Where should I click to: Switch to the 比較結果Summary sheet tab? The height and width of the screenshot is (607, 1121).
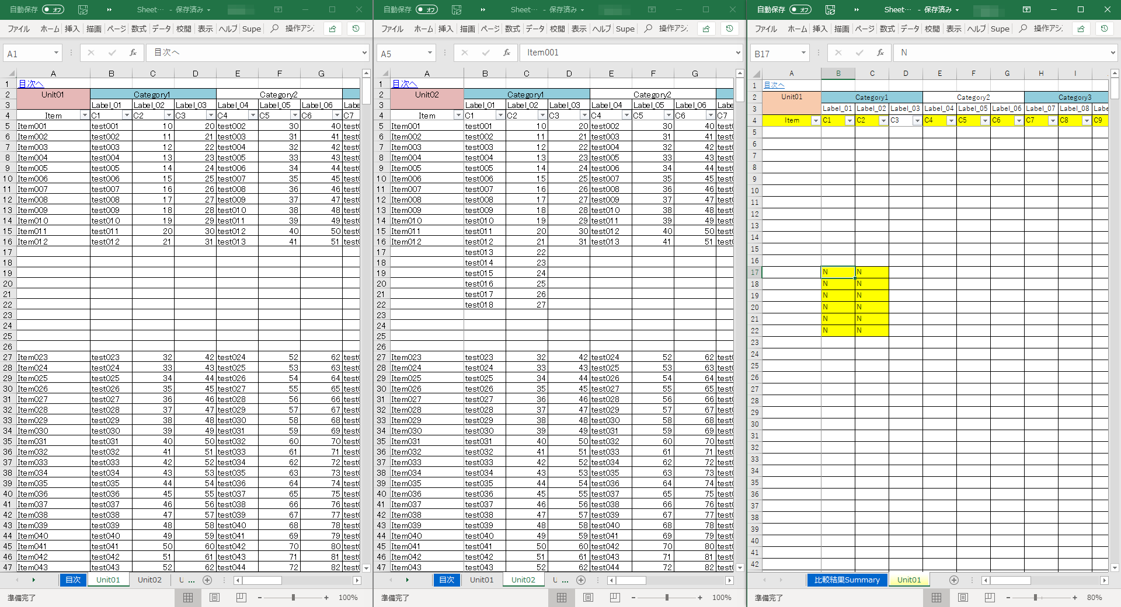(847, 580)
